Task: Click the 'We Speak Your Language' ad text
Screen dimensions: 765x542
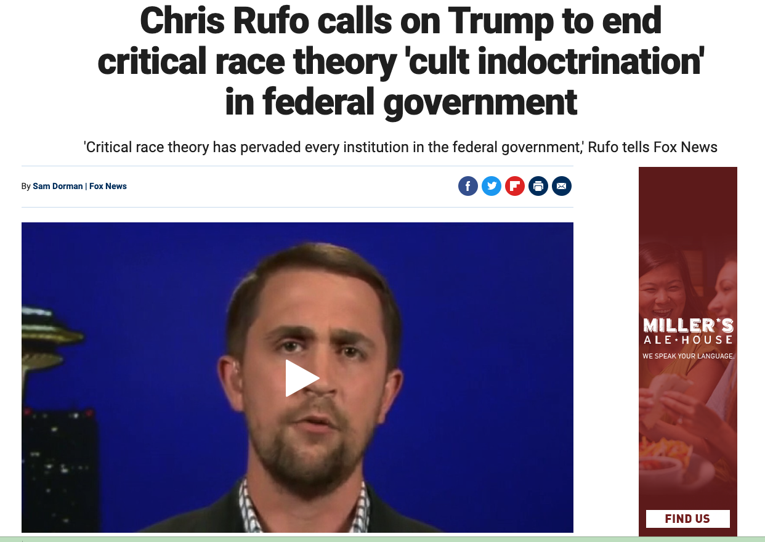Action: coord(688,356)
